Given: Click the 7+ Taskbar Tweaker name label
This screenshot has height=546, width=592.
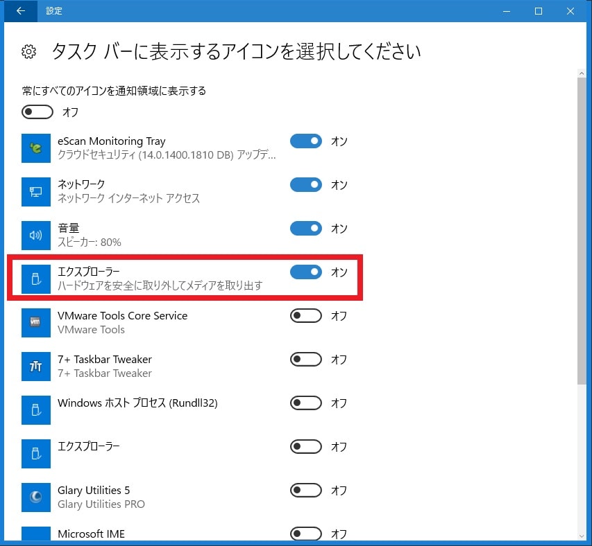Looking at the screenshot, I should click(x=105, y=359).
